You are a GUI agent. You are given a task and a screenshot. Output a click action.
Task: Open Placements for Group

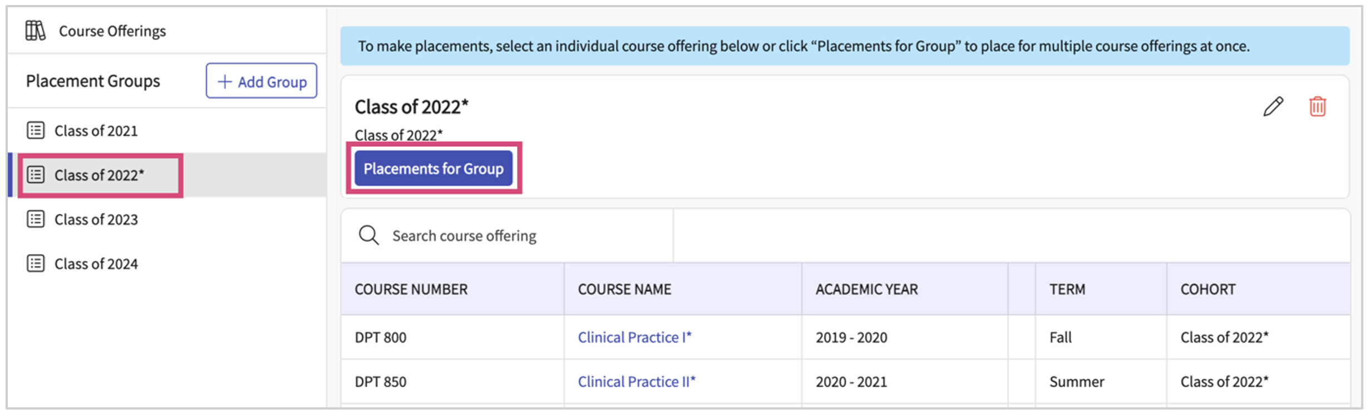433,168
